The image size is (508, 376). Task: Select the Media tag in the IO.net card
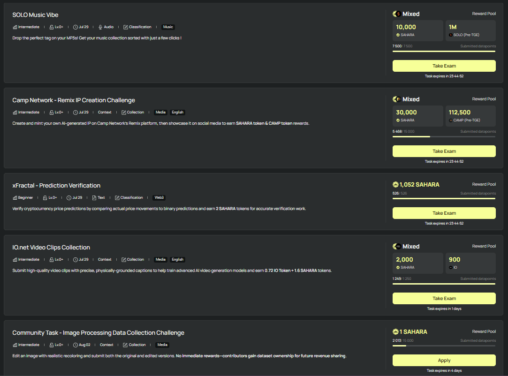pos(161,259)
